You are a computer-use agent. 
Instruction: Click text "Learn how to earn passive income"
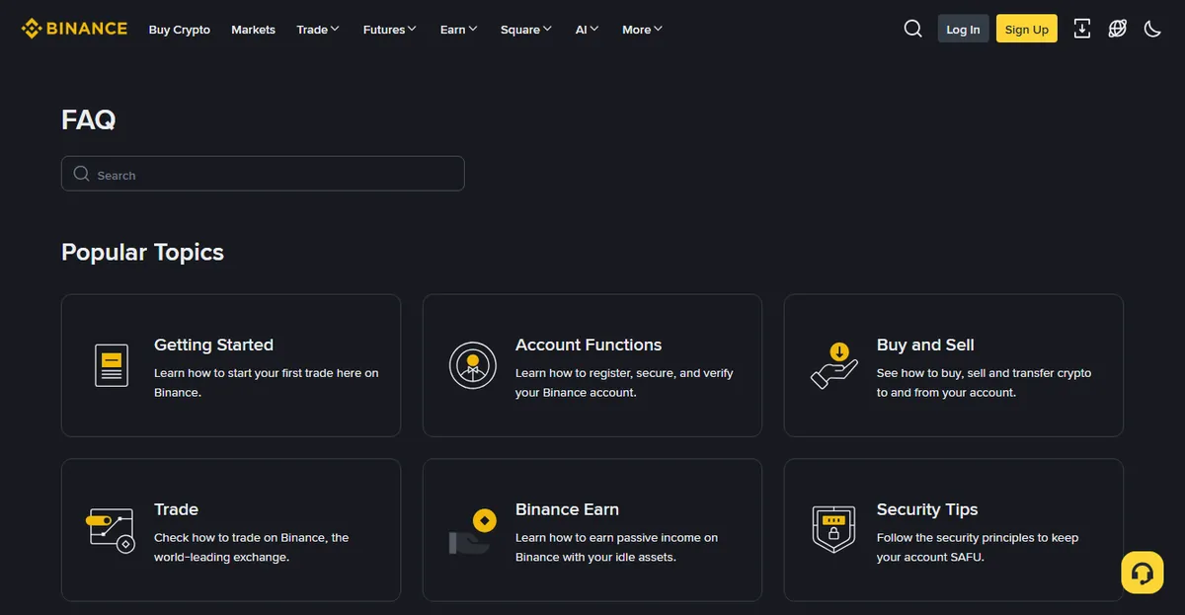608,538
